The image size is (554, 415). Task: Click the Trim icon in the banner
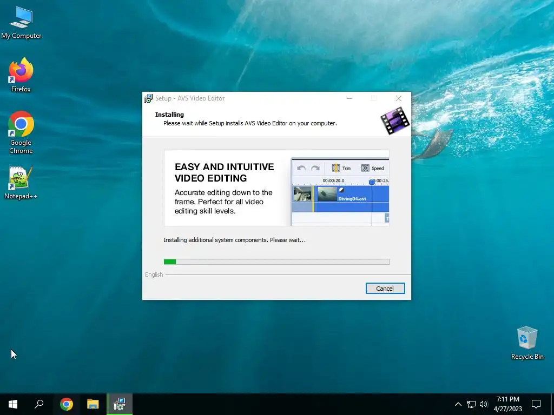tap(336, 168)
